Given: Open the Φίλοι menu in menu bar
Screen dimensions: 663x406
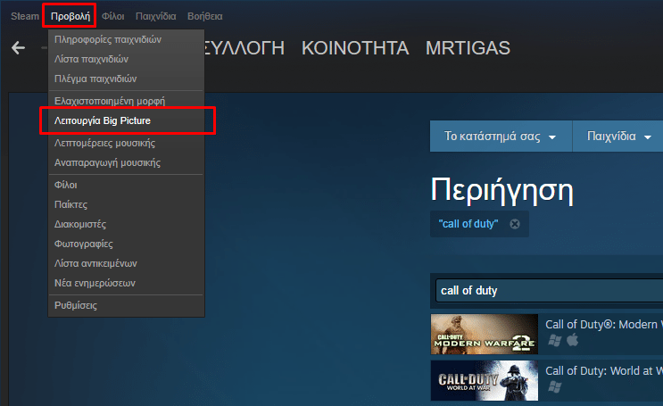Looking at the screenshot, I should click(113, 16).
